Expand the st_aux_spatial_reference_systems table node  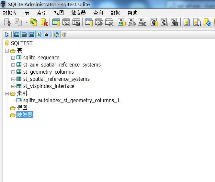(13, 65)
